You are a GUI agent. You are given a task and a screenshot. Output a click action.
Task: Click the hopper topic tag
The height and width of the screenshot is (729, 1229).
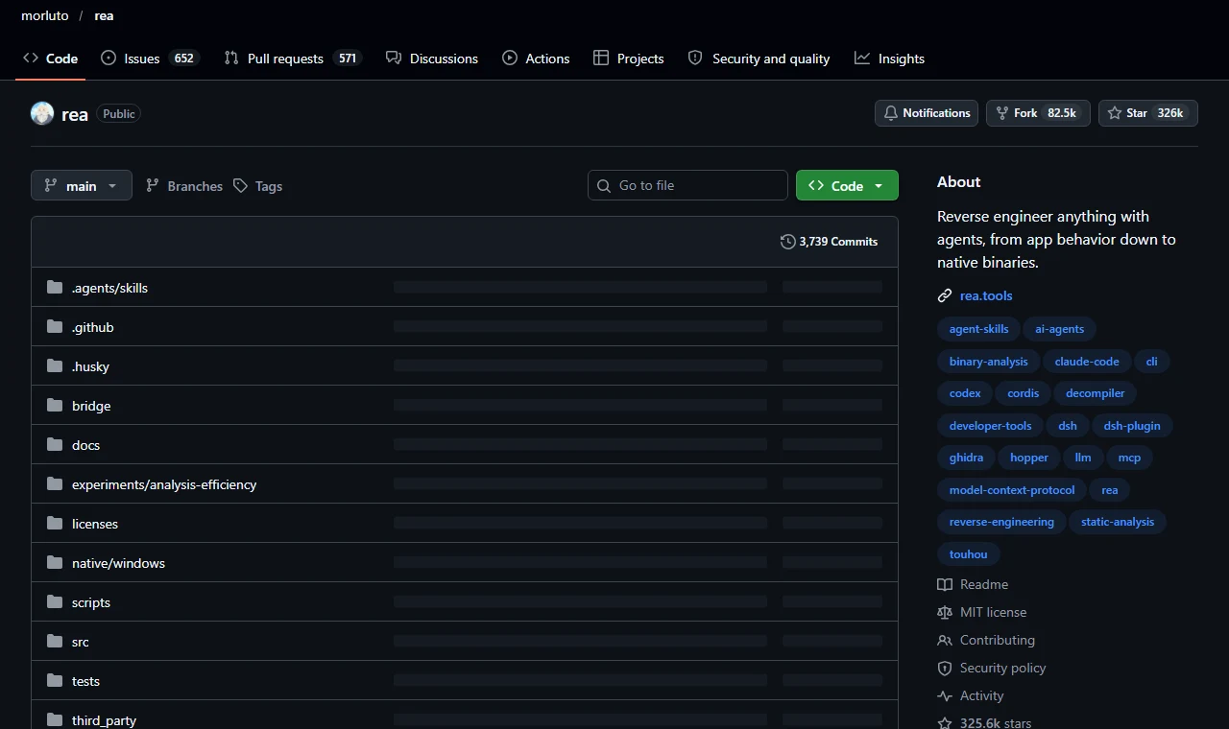(x=1029, y=458)
